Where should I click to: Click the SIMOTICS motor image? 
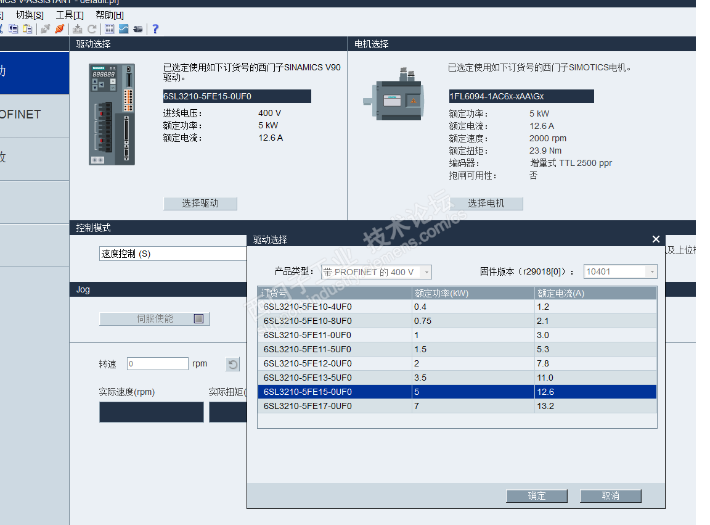click(393, 95)
